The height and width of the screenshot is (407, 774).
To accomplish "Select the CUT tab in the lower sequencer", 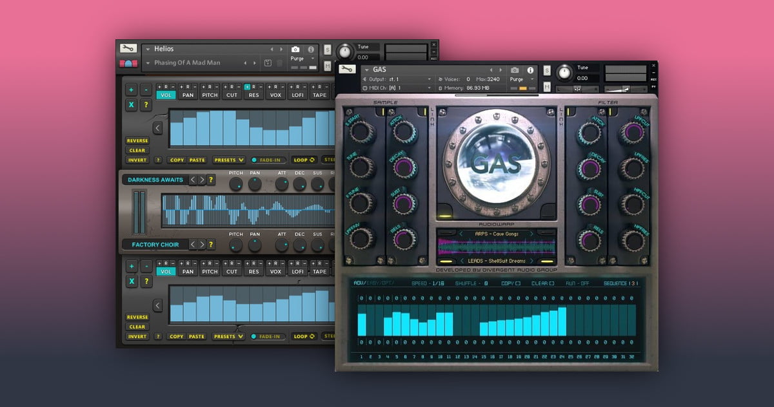I will (232, 271).
